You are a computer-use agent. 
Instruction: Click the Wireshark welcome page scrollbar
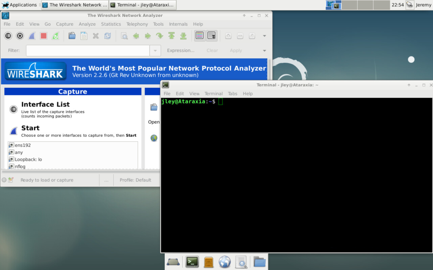point(269,70)
